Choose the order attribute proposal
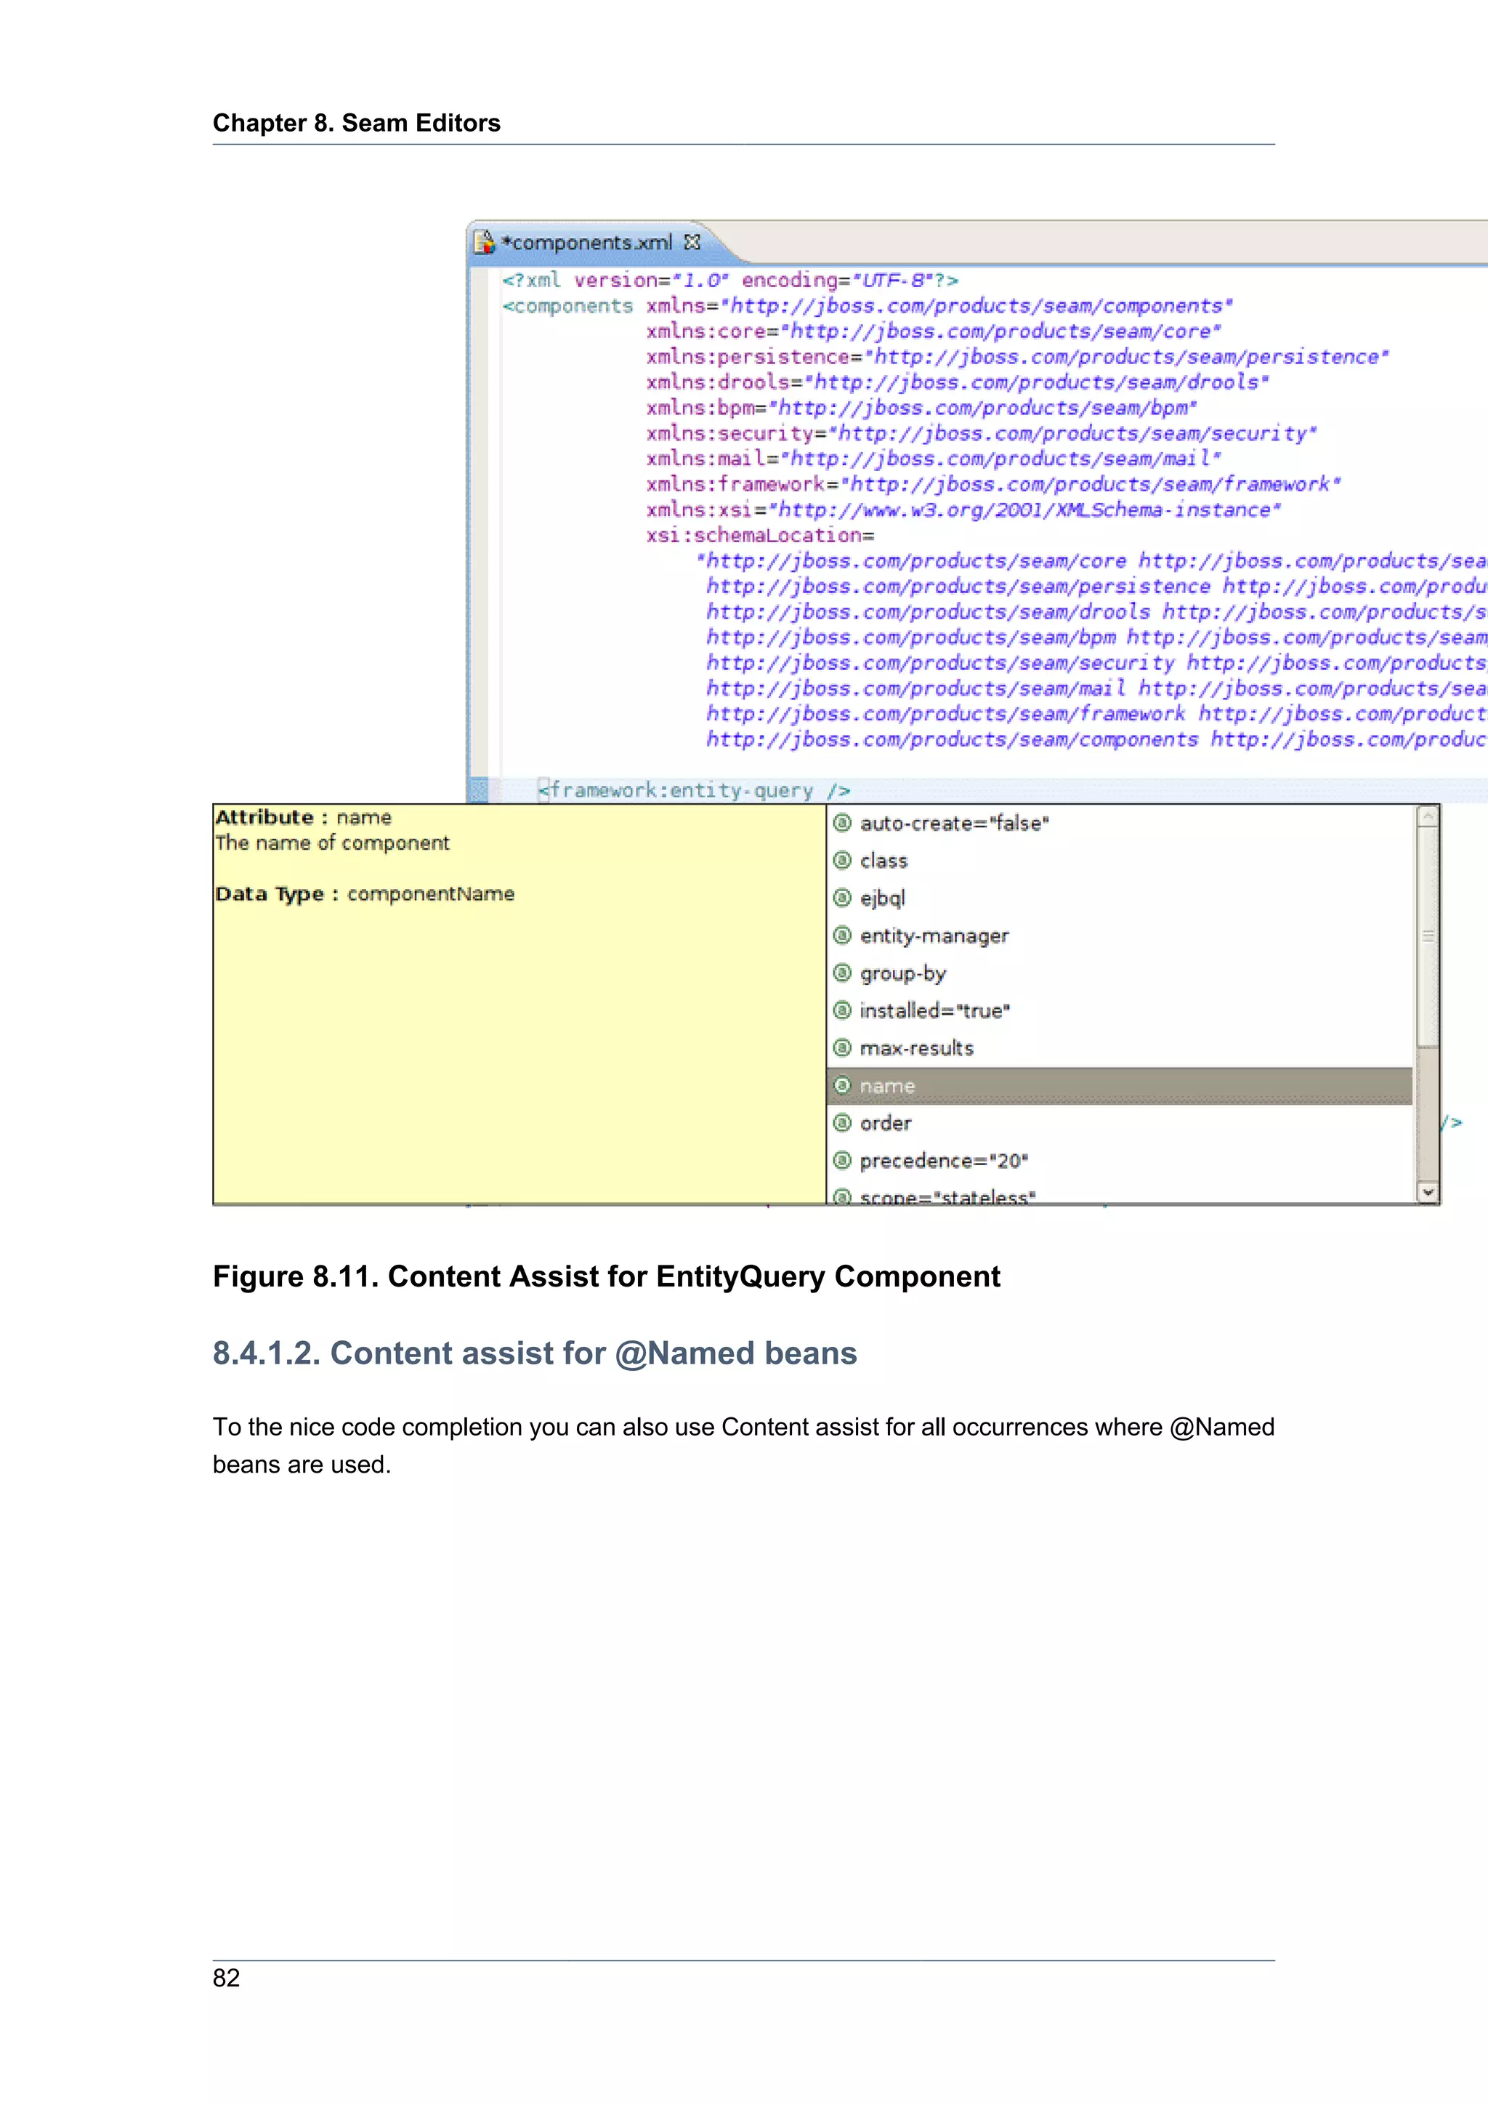The width and height of the screenshot is (1488, 2105). point(1120,1124)
